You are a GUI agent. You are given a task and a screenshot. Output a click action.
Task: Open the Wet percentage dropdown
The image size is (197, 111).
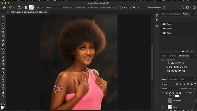coord(75,7)
